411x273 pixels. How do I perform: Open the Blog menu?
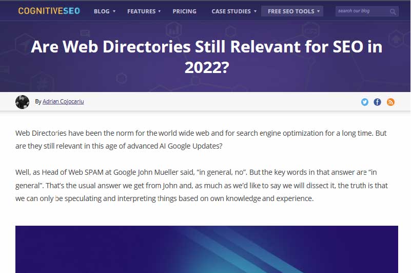tap(102, 11)
